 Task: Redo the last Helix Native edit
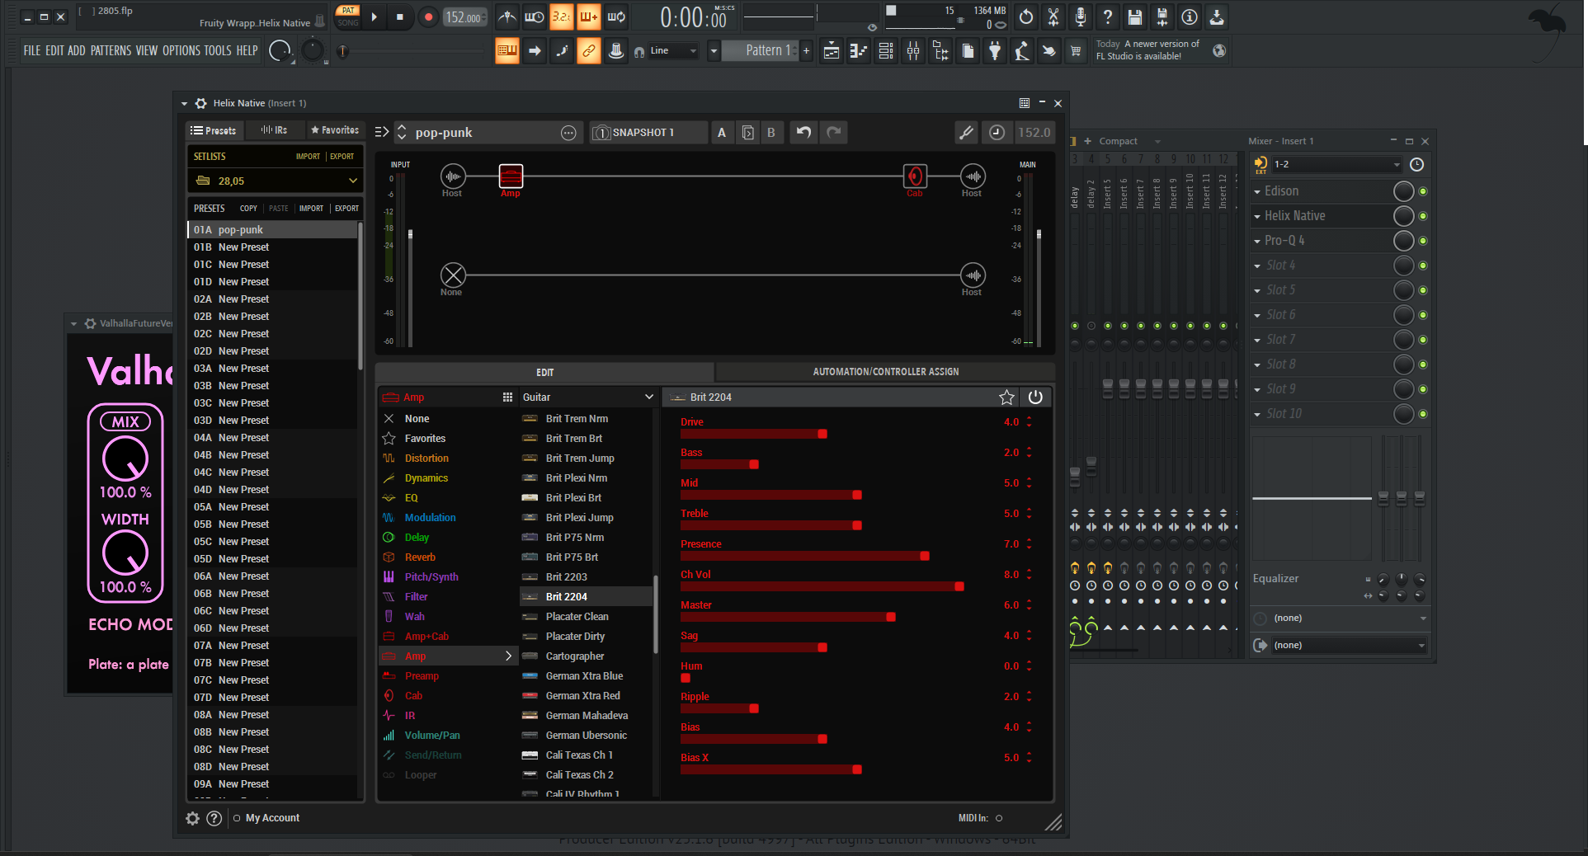[x=834, y=132]
